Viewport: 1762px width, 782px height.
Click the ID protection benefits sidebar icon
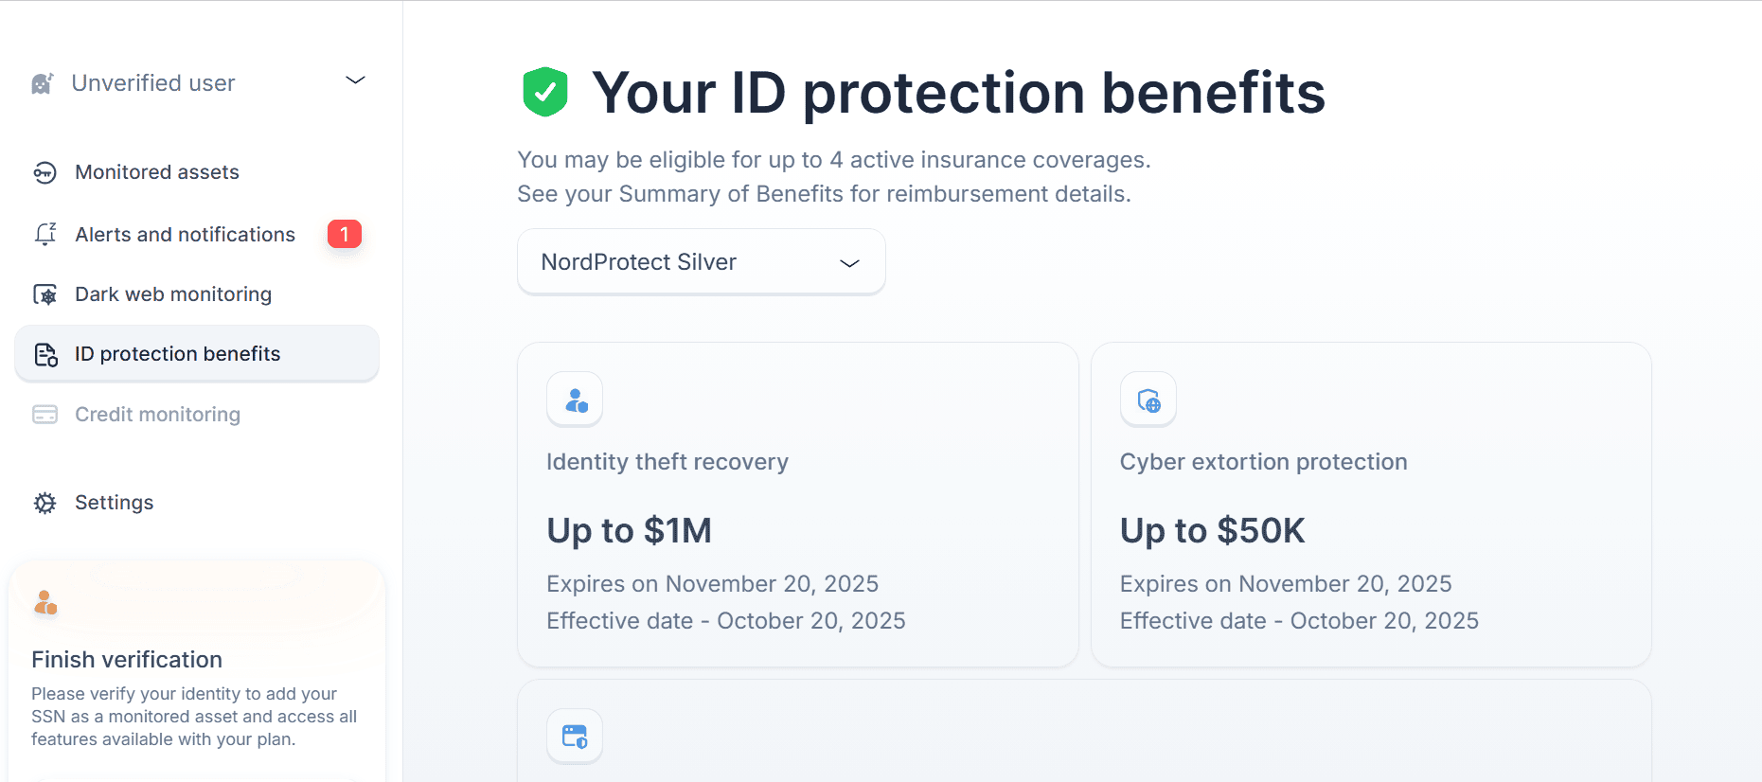(45, 354)
